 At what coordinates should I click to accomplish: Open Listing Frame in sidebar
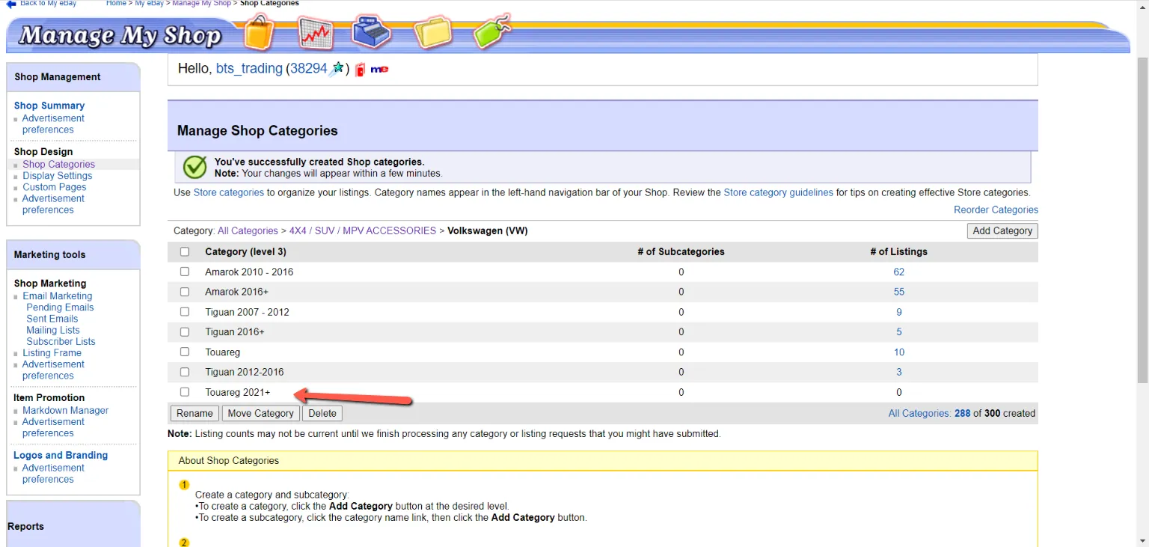tap(52, 353)
